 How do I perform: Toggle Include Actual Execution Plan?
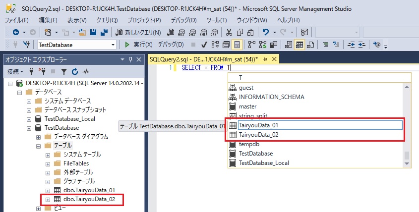(x=252, y=45)
